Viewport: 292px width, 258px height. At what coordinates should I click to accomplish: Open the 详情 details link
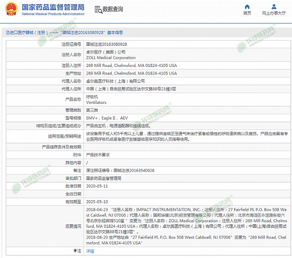(x=90, y=251)
